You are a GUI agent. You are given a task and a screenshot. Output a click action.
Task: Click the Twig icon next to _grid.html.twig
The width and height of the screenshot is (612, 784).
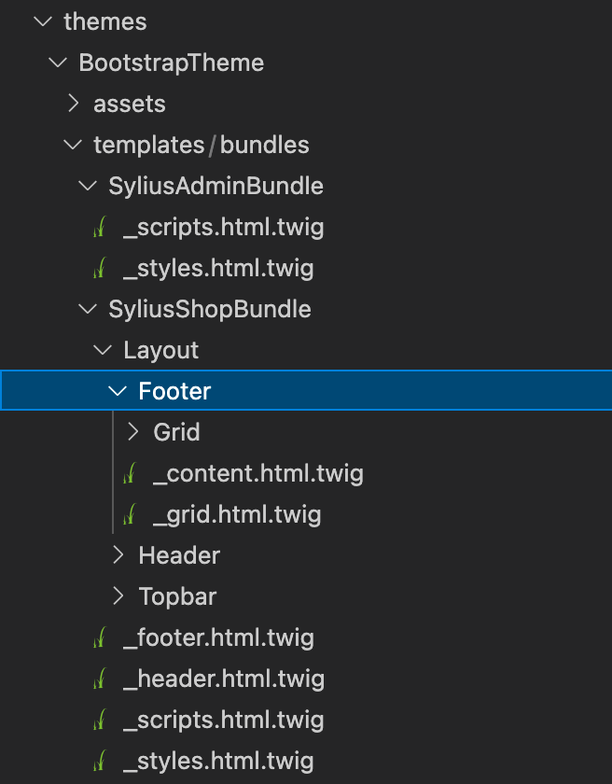pos(130,513)
